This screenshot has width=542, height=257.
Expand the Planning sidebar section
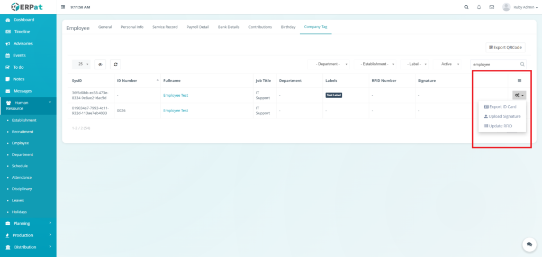point(28,223)
